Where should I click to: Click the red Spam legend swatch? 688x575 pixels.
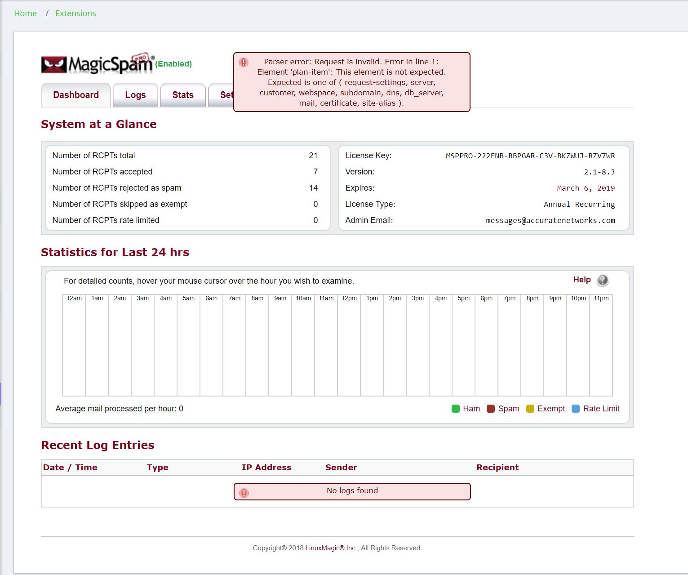tap(491, 409)
